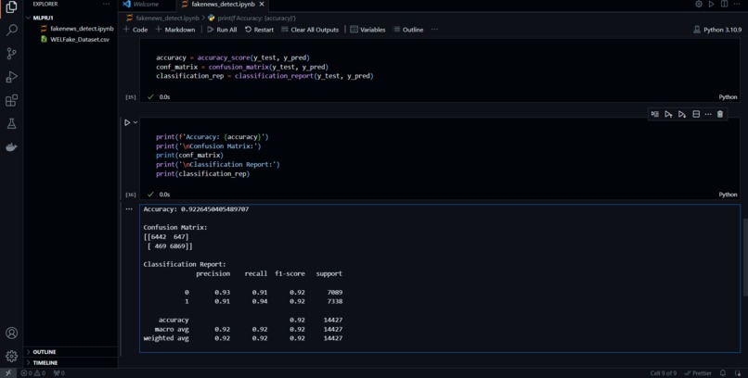
Task: Add a new Markdown cell
Action: pyautogui.click(x=175, y=30)
